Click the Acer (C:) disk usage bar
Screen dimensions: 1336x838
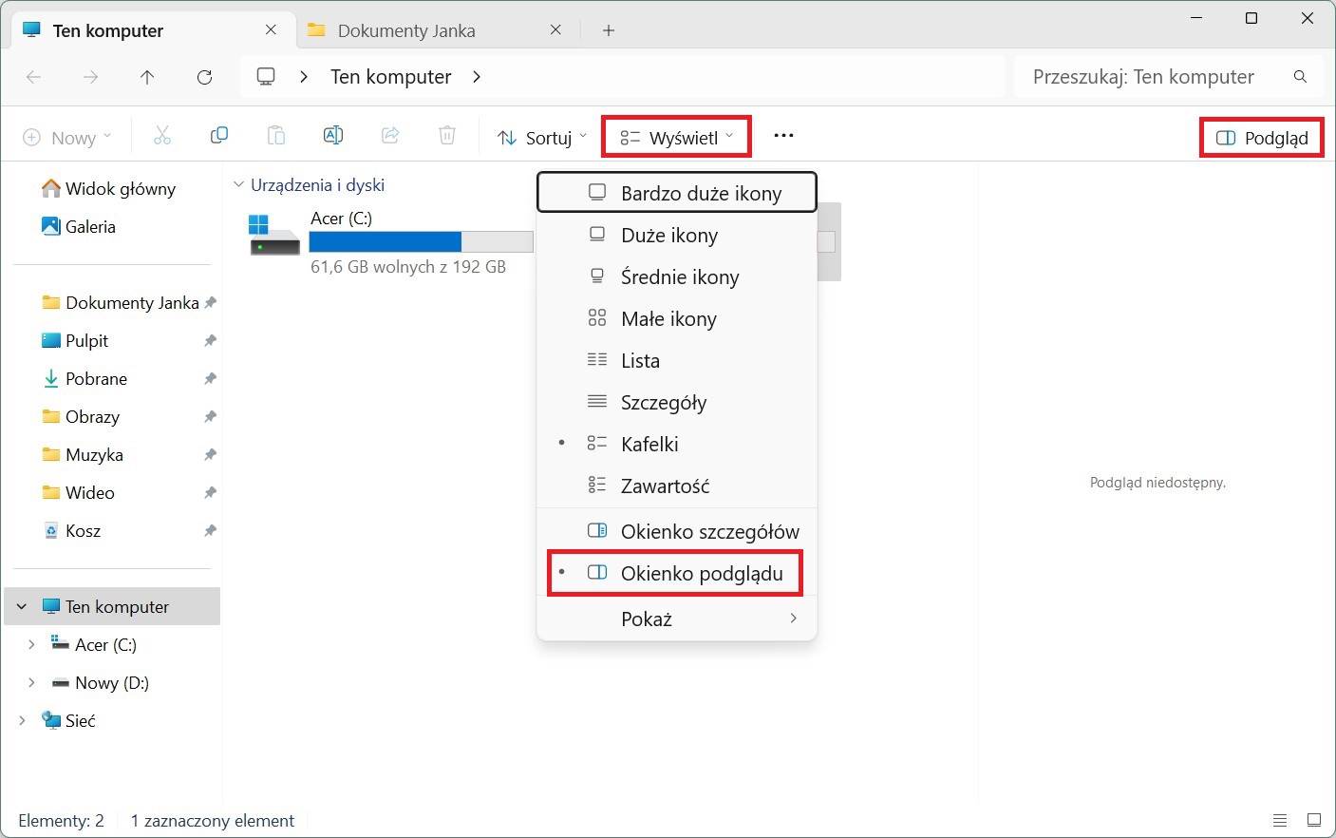[421, 242]
